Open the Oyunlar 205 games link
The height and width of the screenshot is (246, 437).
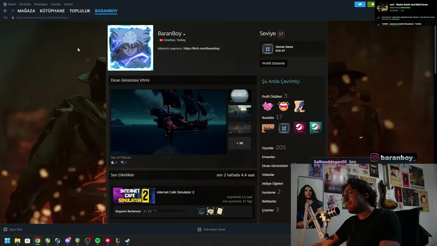274,148
